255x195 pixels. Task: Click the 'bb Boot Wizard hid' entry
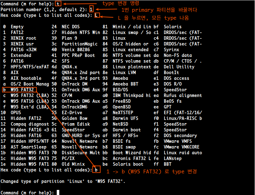tap(127, 153)
